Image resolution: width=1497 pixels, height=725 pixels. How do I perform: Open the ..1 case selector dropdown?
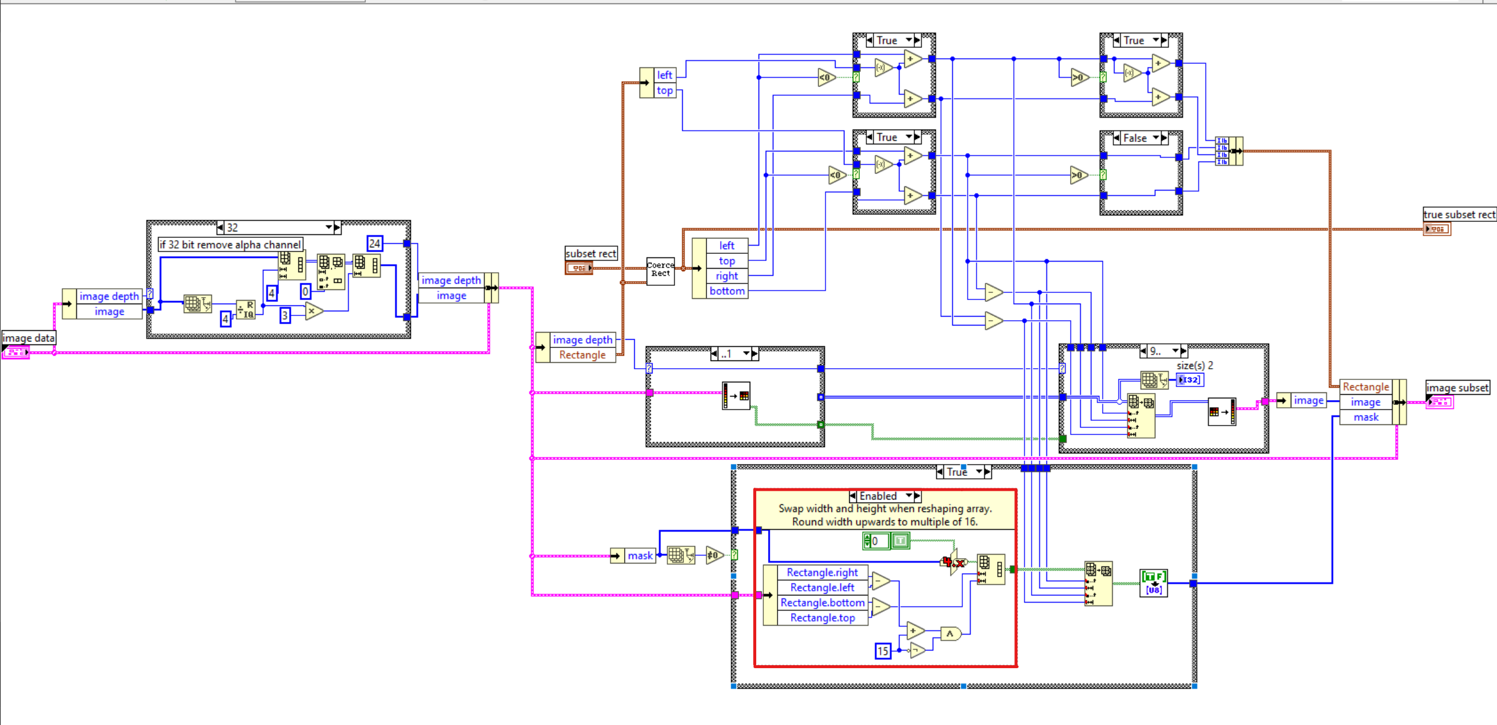coord(747,354)
